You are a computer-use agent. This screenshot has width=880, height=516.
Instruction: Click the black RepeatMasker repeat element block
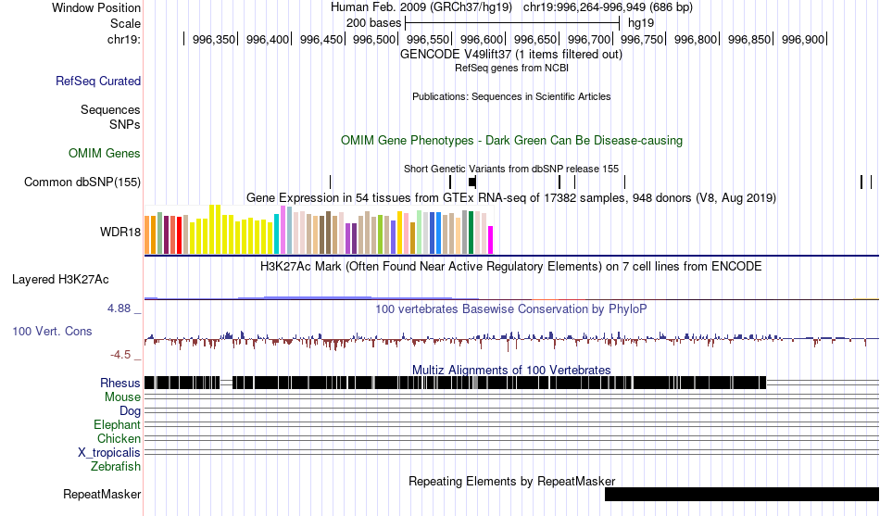click(x=742, y=494)
